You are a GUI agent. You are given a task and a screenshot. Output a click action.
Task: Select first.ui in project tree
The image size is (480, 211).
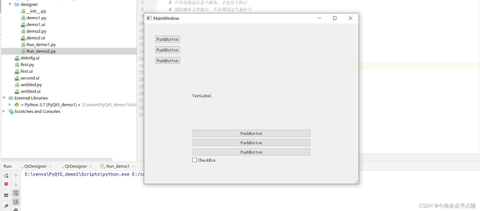[x=27, y=71]
